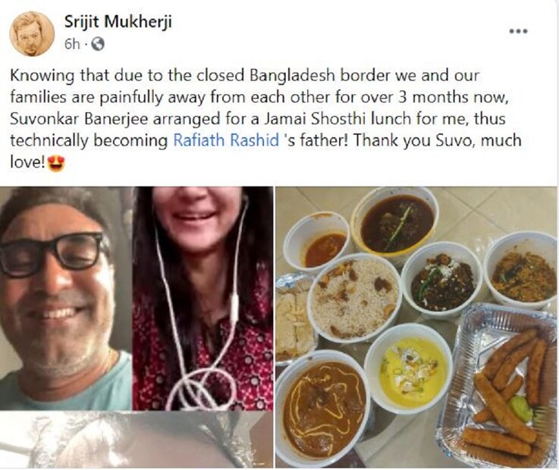Open the partially visible grayscale bottom photo
This screenshot has width=559, height=470.
click(x=137, y=440)
